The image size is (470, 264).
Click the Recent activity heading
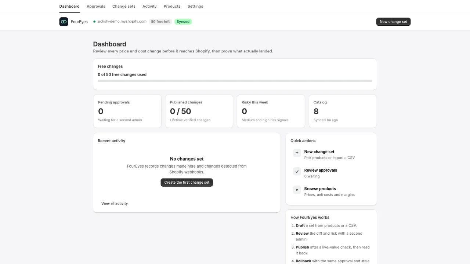pos(112,141)
